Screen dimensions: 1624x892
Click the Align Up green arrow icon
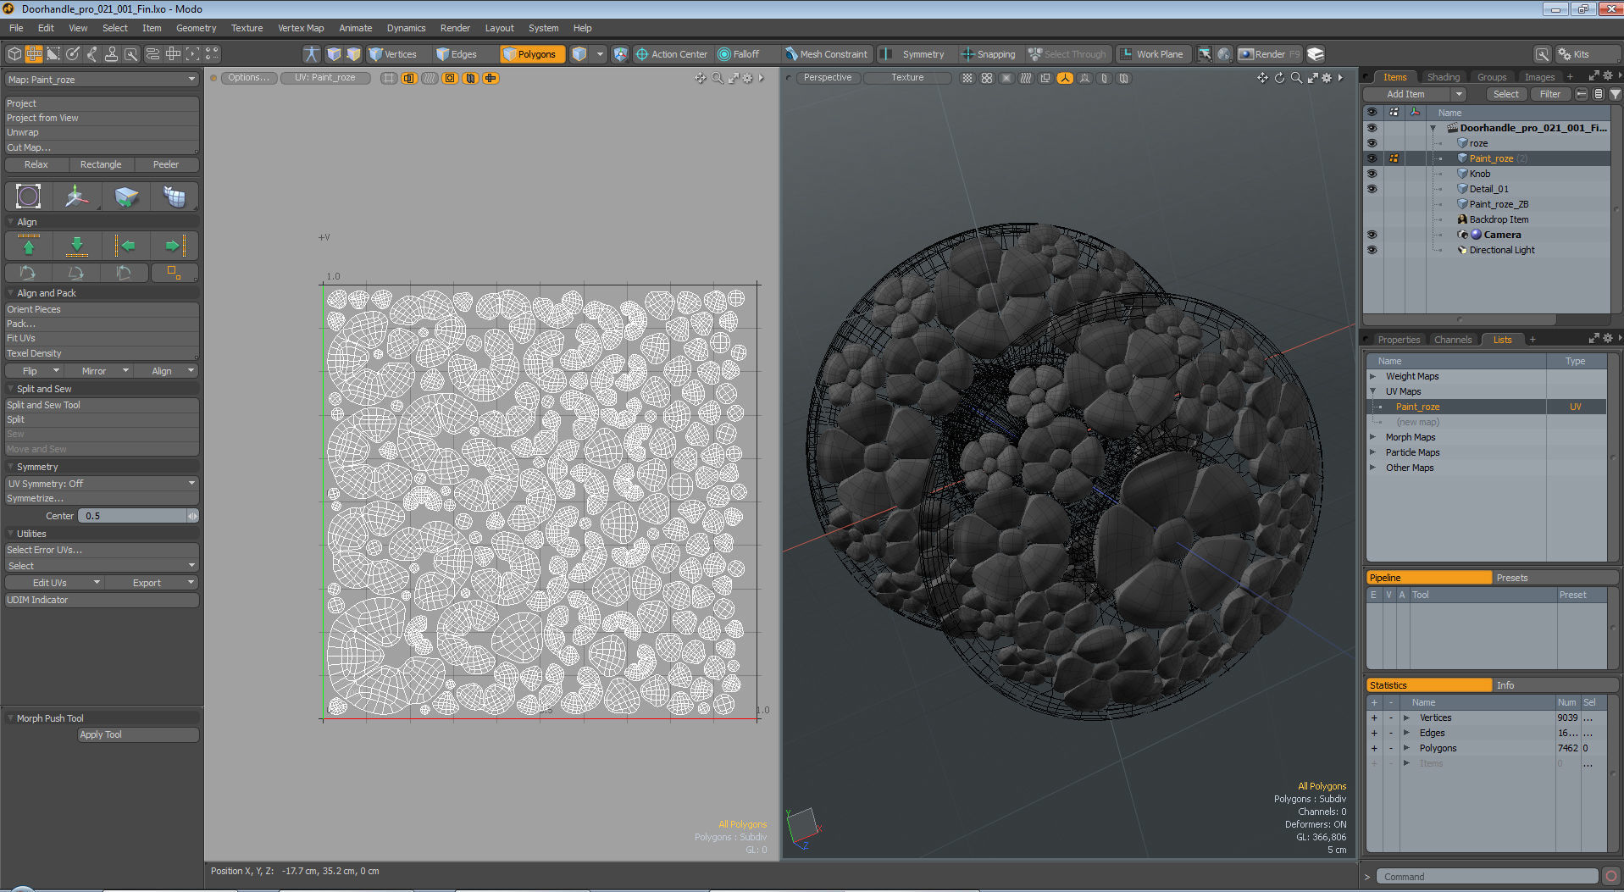tap(29, 246)
